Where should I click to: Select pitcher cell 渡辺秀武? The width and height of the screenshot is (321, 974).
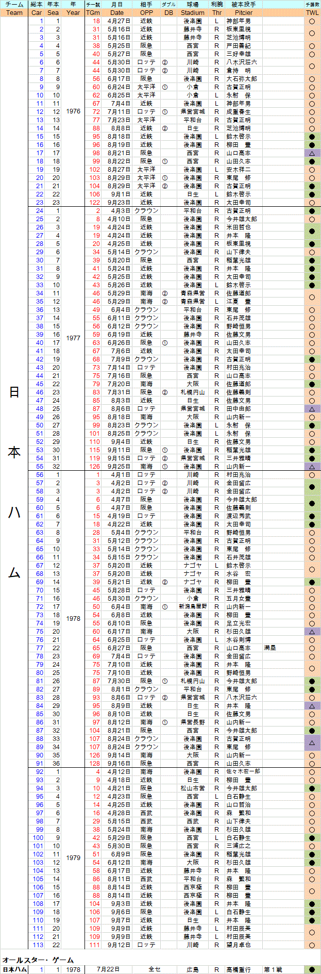(244, 516)
